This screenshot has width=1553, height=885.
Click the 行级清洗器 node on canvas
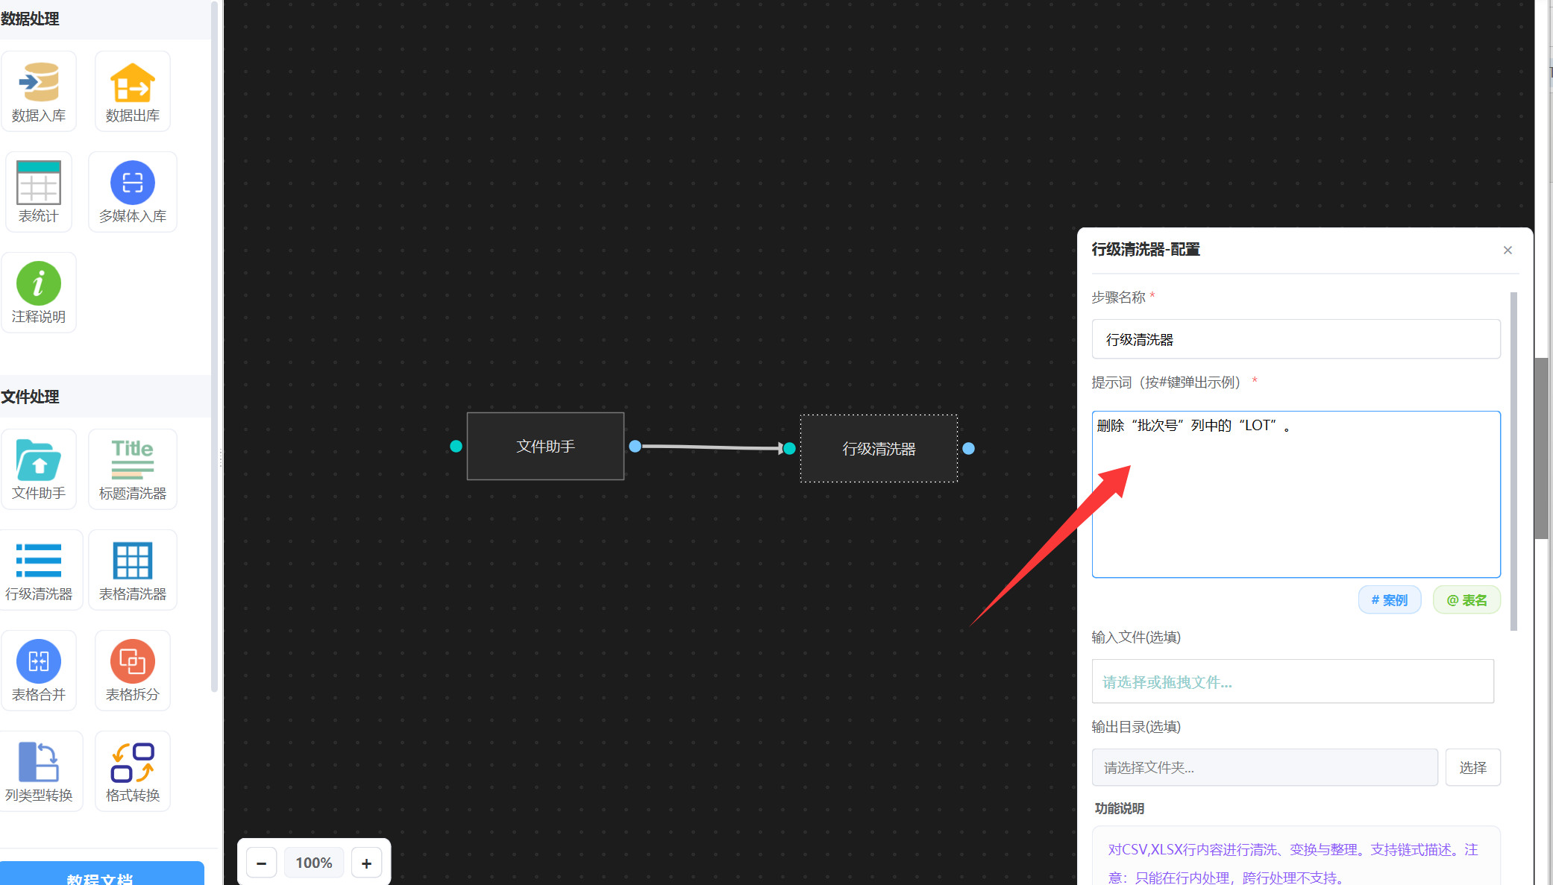tap(879, 449)
